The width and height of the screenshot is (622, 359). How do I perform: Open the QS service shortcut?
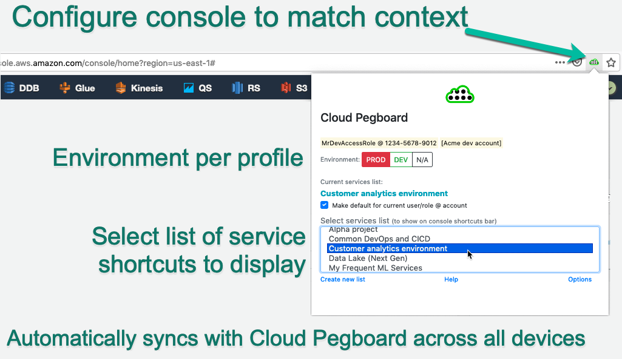pyautogui.click(x=198, y=88)
